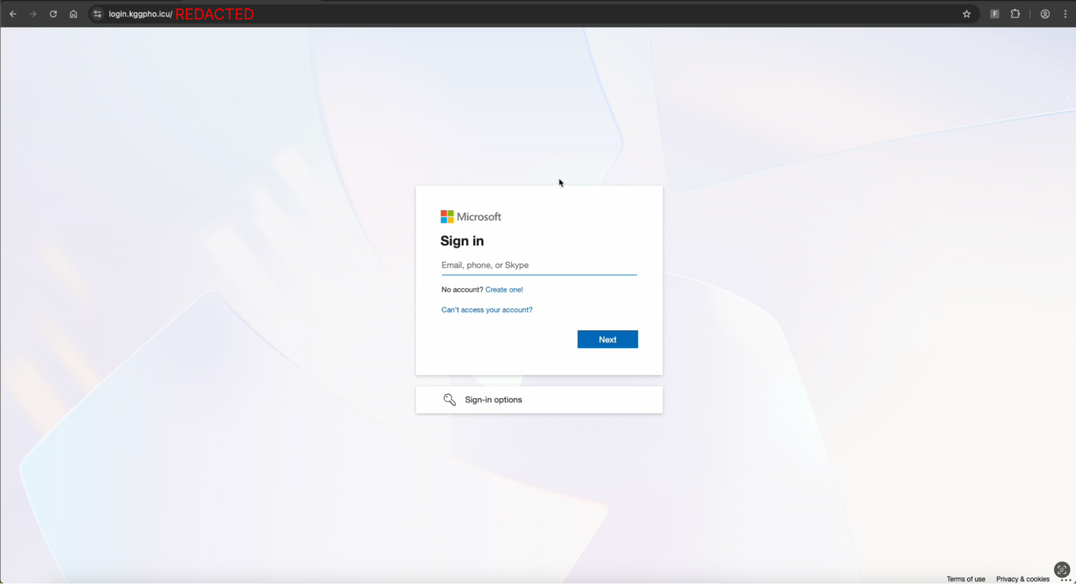Open the Create one! link
This screenshot has width=1076, height=584.
504,290
